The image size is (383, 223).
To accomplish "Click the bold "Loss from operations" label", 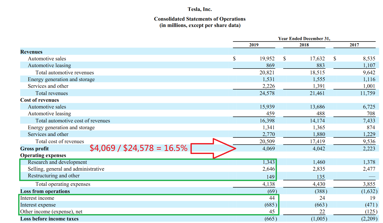I will coord(45,191).
